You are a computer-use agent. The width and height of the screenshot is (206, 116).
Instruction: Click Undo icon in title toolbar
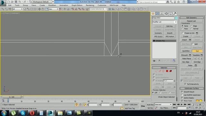tap(20, 2)
